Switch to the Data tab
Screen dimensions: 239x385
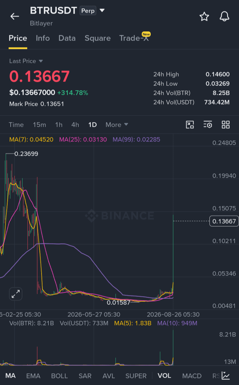click(67, 38)
